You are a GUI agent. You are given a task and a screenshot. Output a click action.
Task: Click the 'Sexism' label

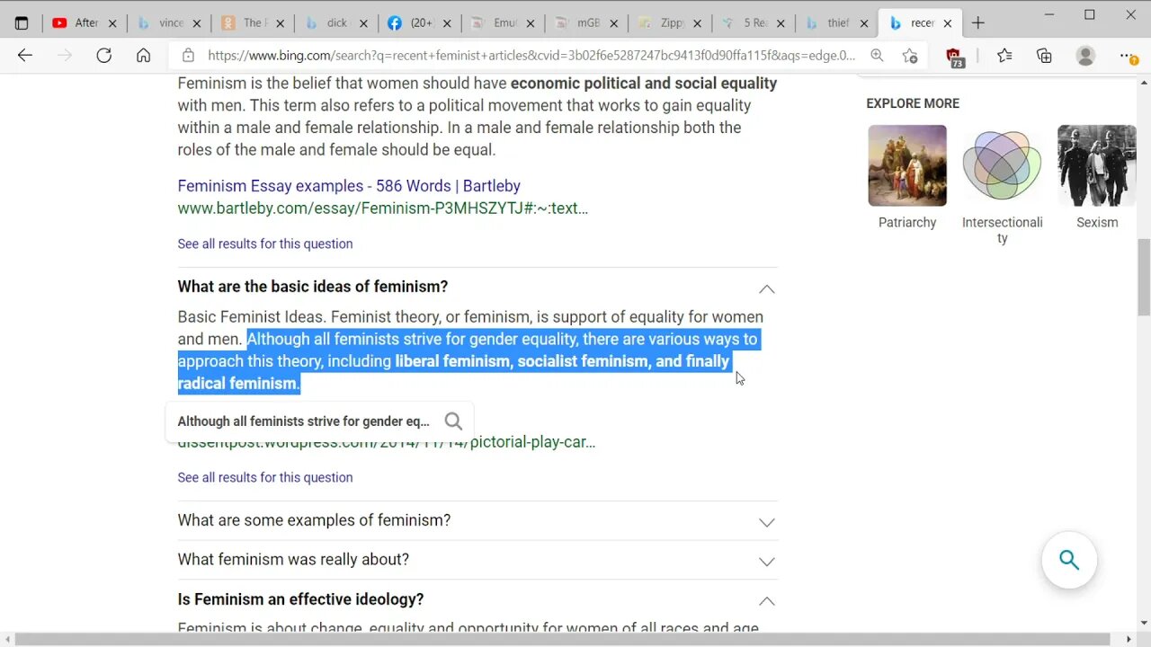(1097, 223)
